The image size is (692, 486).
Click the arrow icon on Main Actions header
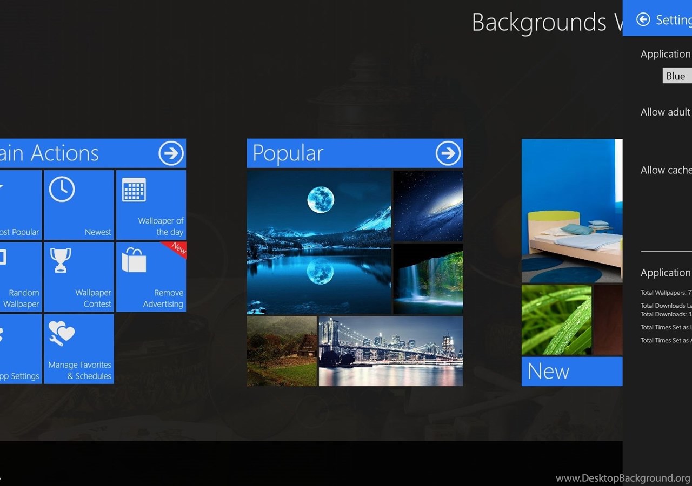pos(171,153)
